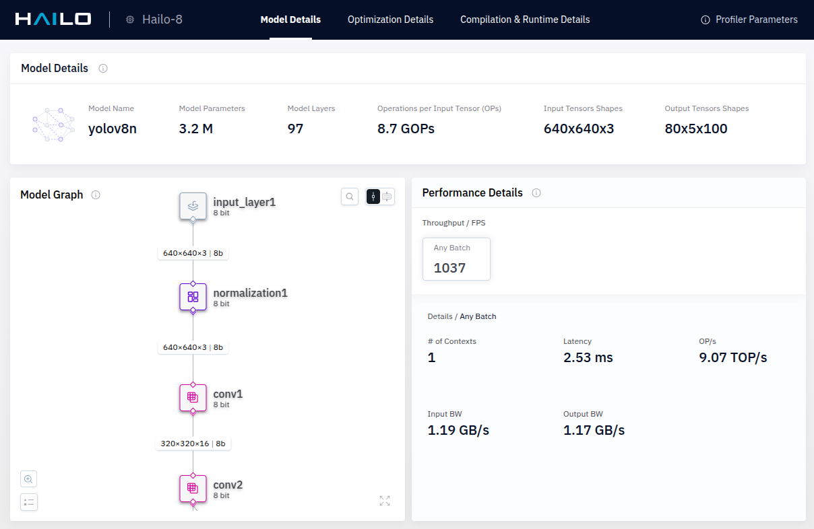Click the info icon beside Model Details title
The image size is (814, 529).
point(103,69)
